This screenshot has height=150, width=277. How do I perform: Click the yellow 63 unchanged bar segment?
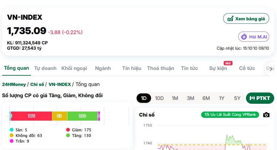60,116
